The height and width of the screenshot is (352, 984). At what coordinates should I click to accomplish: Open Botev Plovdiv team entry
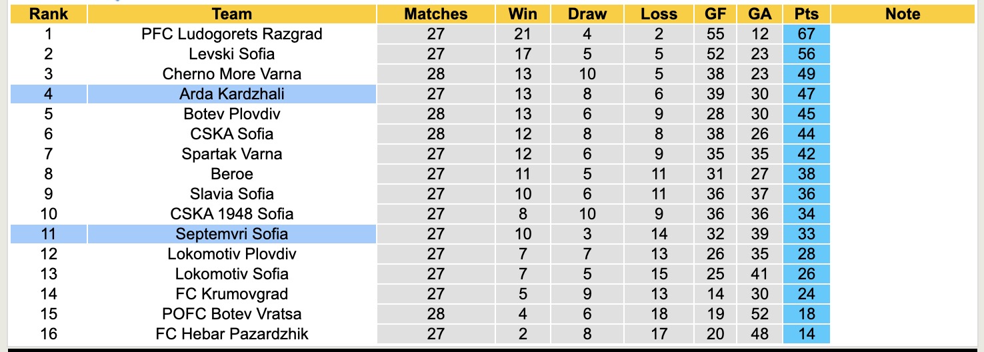click(x=232, y=114)
